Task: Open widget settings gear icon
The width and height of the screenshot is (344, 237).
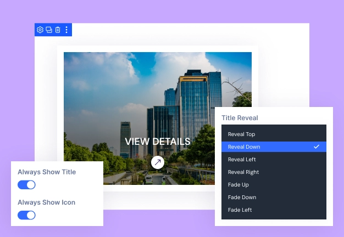Action: point(40,30)
